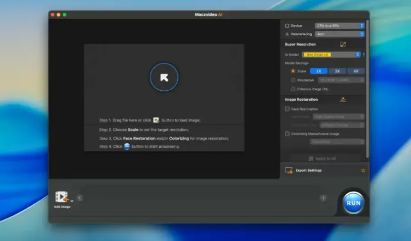Click the Step 2 Choose Scale instruction text

point(143,129)
